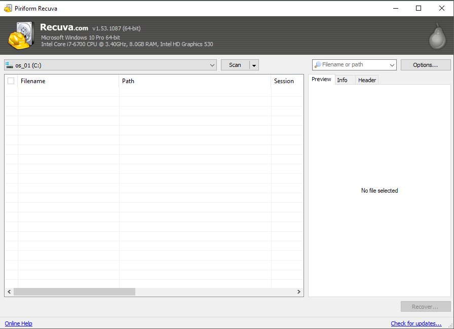Expand the os_01 (C:) drive dropdown
The image size is (454, 329).
click(212, 65)
